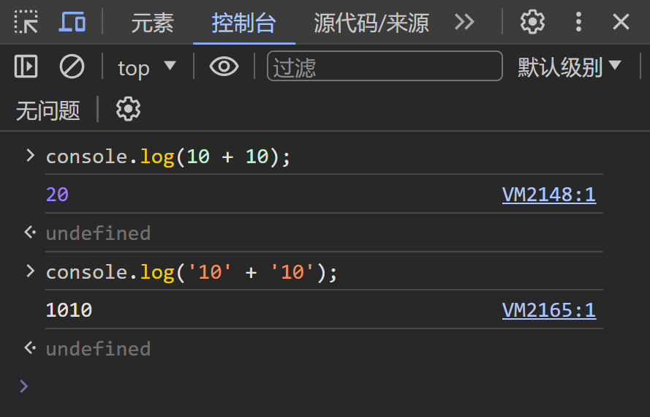
Task: Click the 过滤 filter input field
Action: pyautogui.click(x=385, y=67)
